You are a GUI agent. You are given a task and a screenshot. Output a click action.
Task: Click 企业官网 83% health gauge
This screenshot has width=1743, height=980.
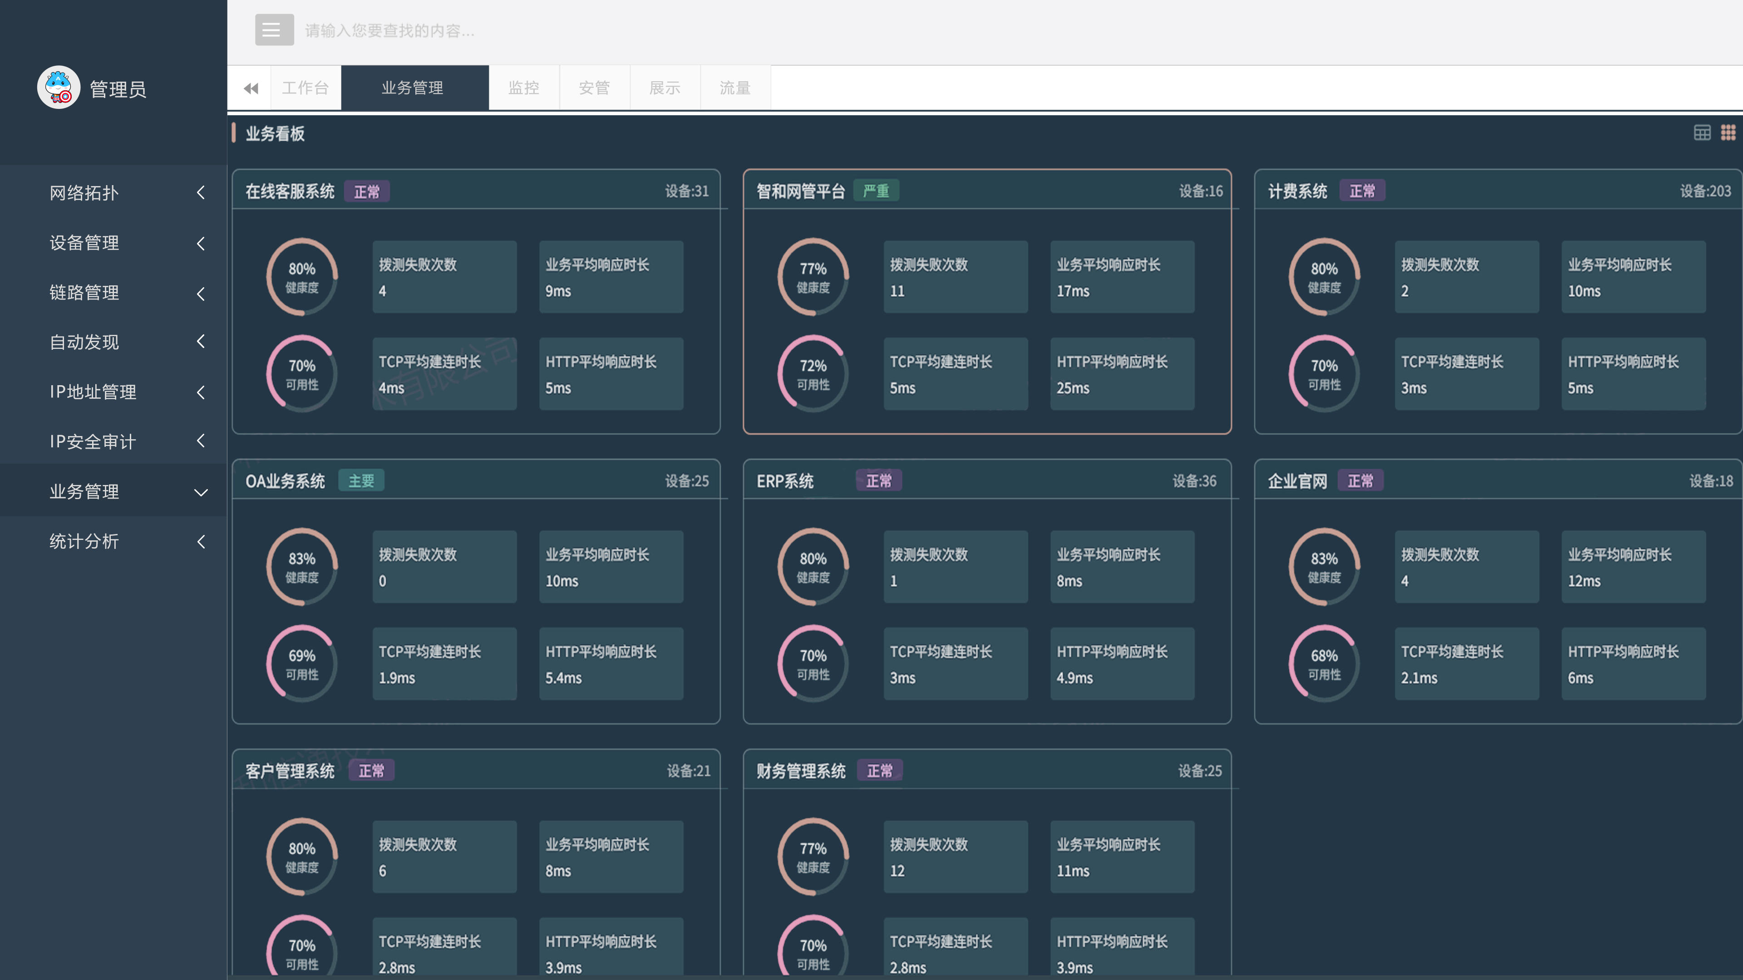pyautogui.click(x=1324, y=567)
